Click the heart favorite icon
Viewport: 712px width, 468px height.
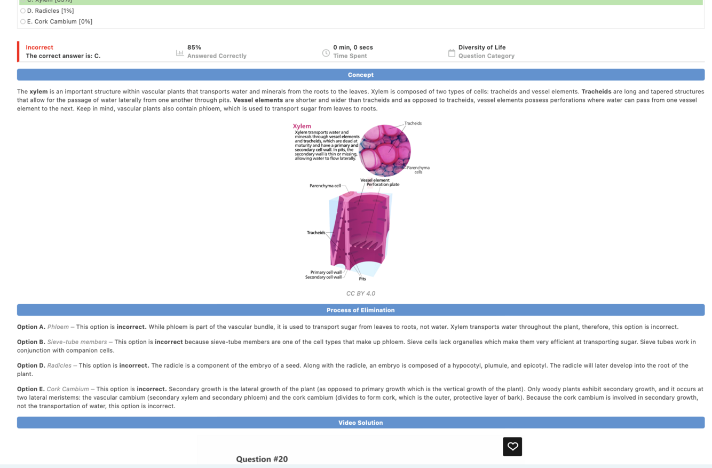(x=512, y=447)
